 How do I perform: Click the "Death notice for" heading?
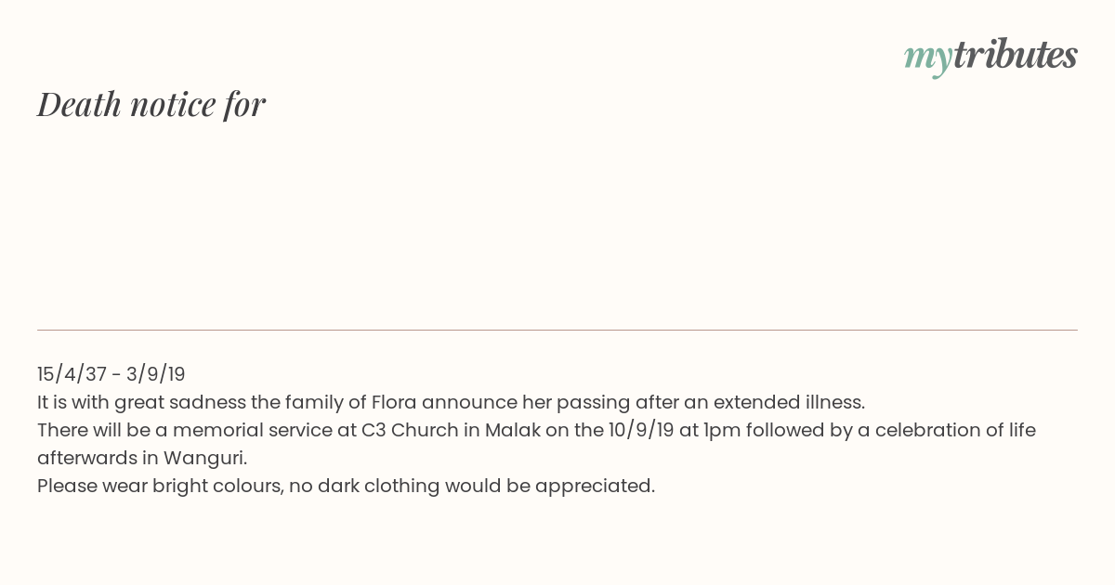pyautogui.click(x=151, y=104)
